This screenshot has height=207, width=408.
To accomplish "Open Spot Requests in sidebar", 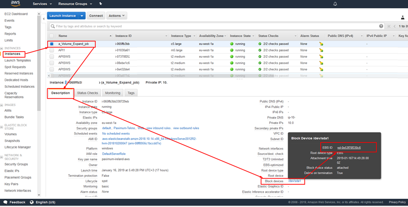I will pos(15,67).
